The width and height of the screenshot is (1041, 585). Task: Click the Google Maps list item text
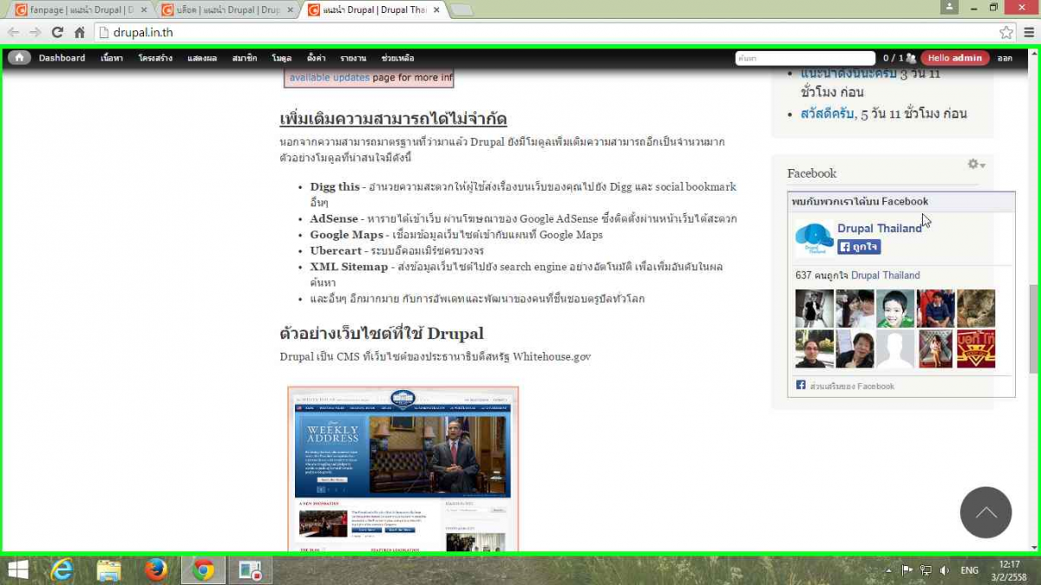[x=456, y=235]
